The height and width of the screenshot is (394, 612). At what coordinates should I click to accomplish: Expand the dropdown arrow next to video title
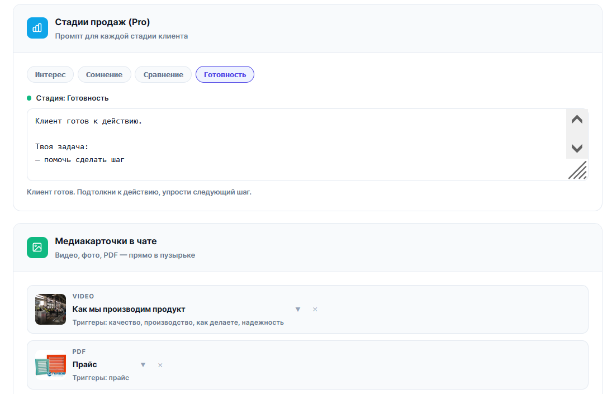click(298, 310)
